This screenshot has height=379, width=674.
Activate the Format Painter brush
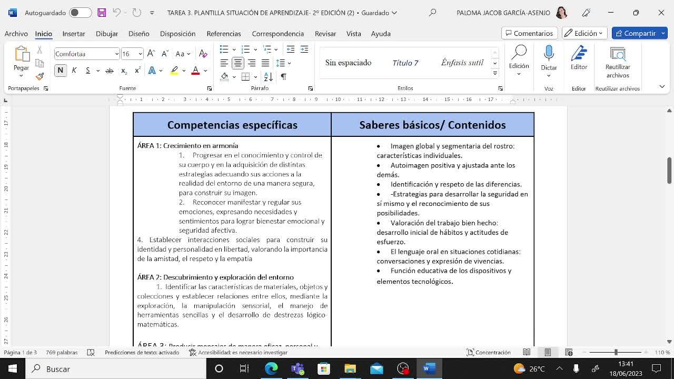pos(39,76)
